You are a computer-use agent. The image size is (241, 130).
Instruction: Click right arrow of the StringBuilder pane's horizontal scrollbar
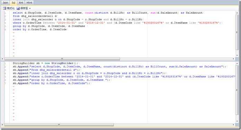[233, 124]
